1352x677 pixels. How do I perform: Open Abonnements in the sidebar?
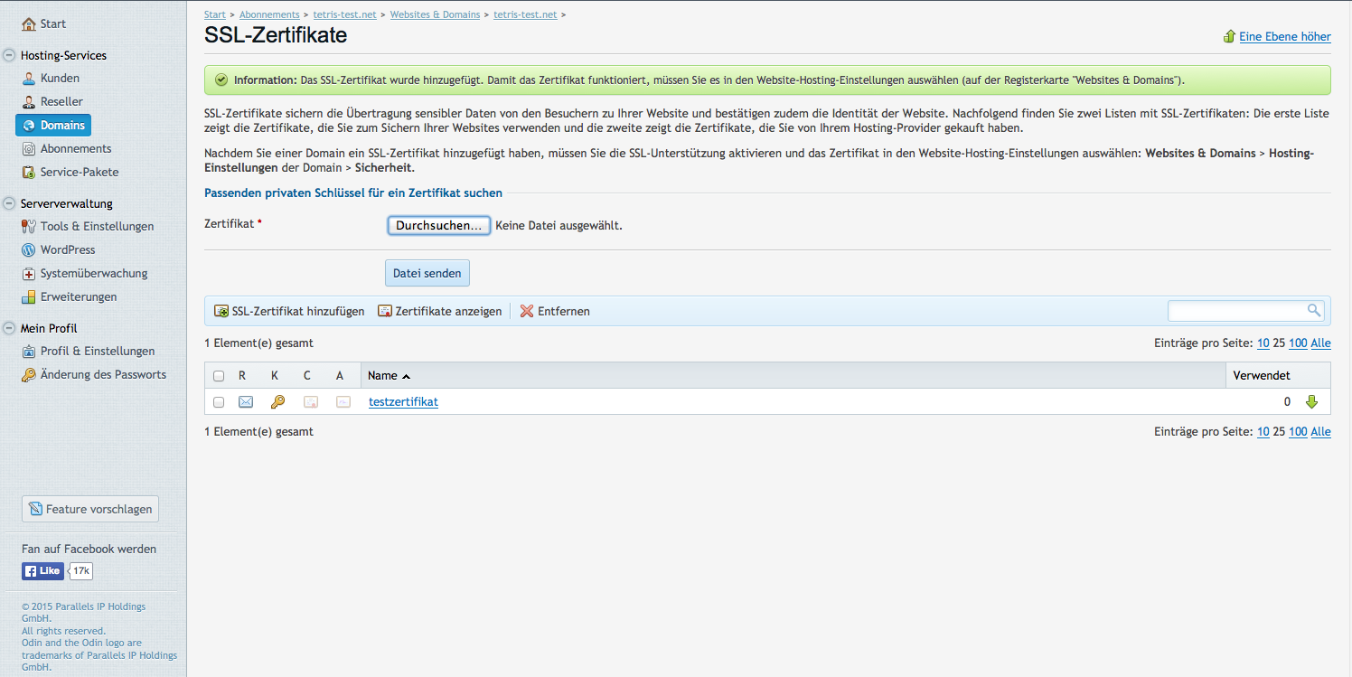click(x=76, y=148)
